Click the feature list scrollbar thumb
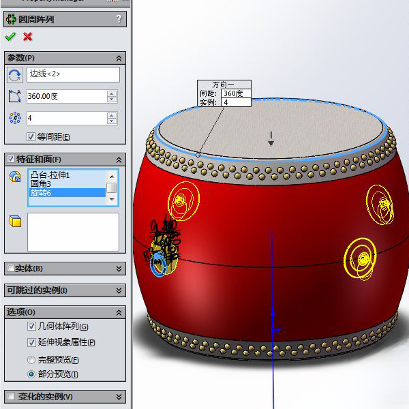Screen dimensions: 409x409 [112, 187]
